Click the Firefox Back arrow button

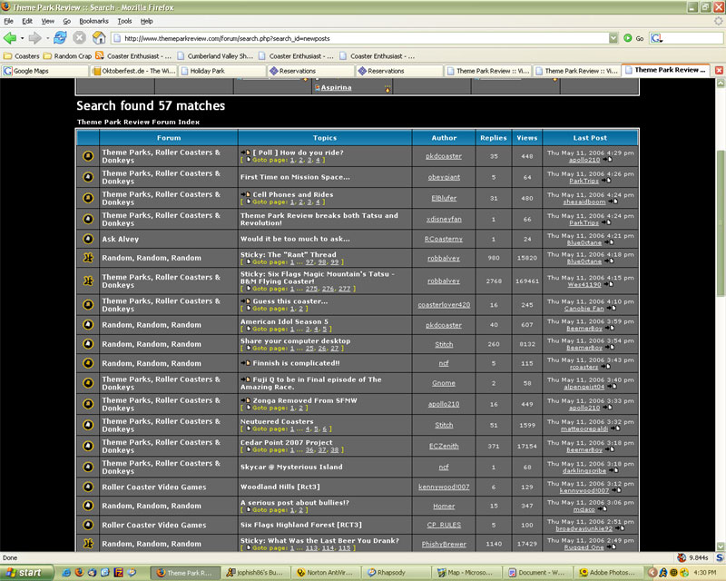[x=10, y=38]
